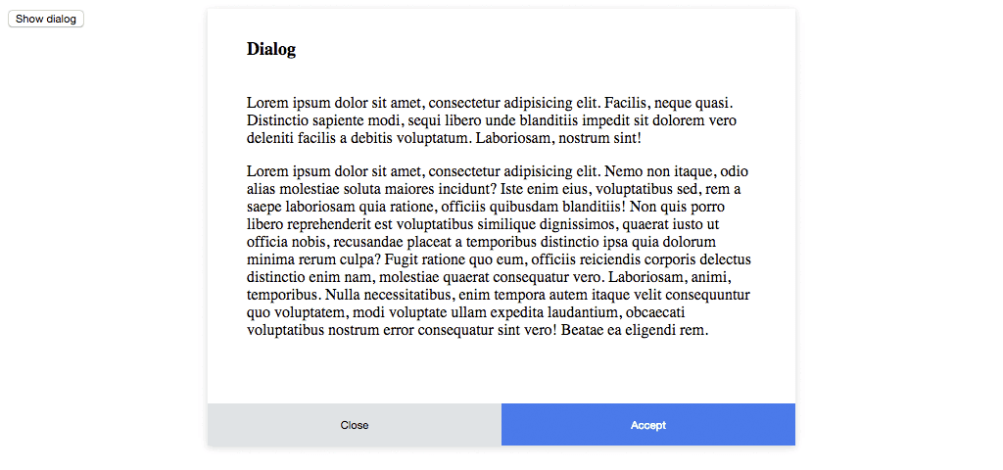Close the dialog with the Close button

click(355, 425)
